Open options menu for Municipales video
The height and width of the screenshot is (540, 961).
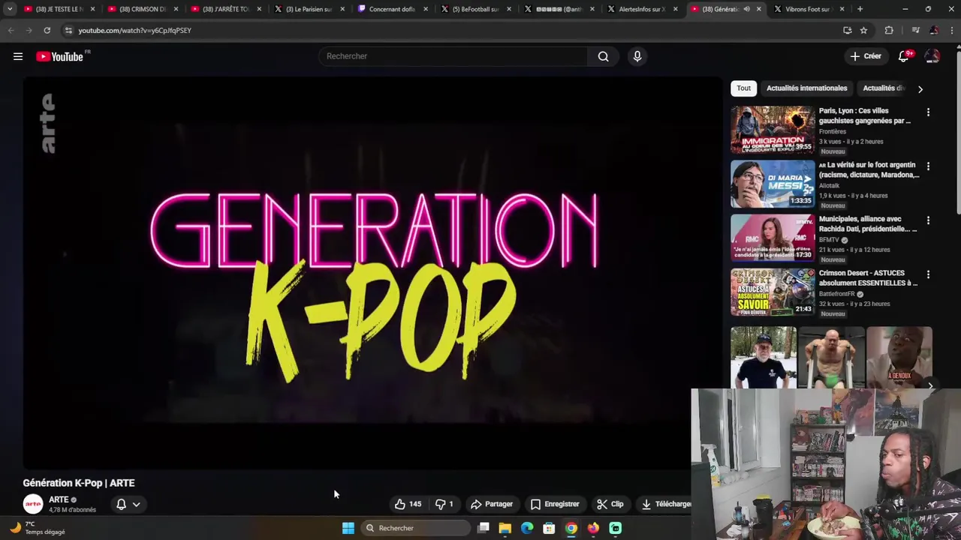click(928, 220)
